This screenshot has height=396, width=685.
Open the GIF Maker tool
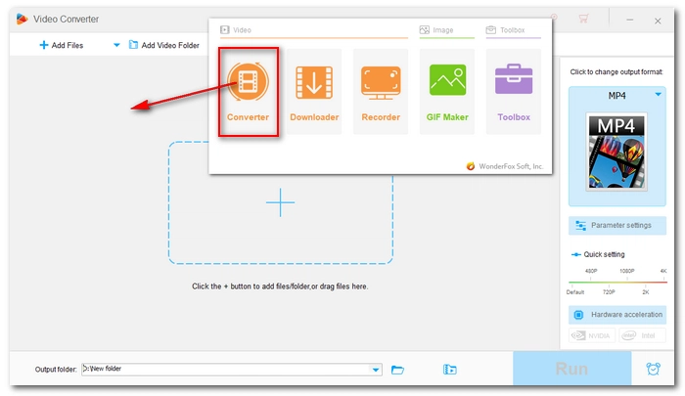click(447, 92)
